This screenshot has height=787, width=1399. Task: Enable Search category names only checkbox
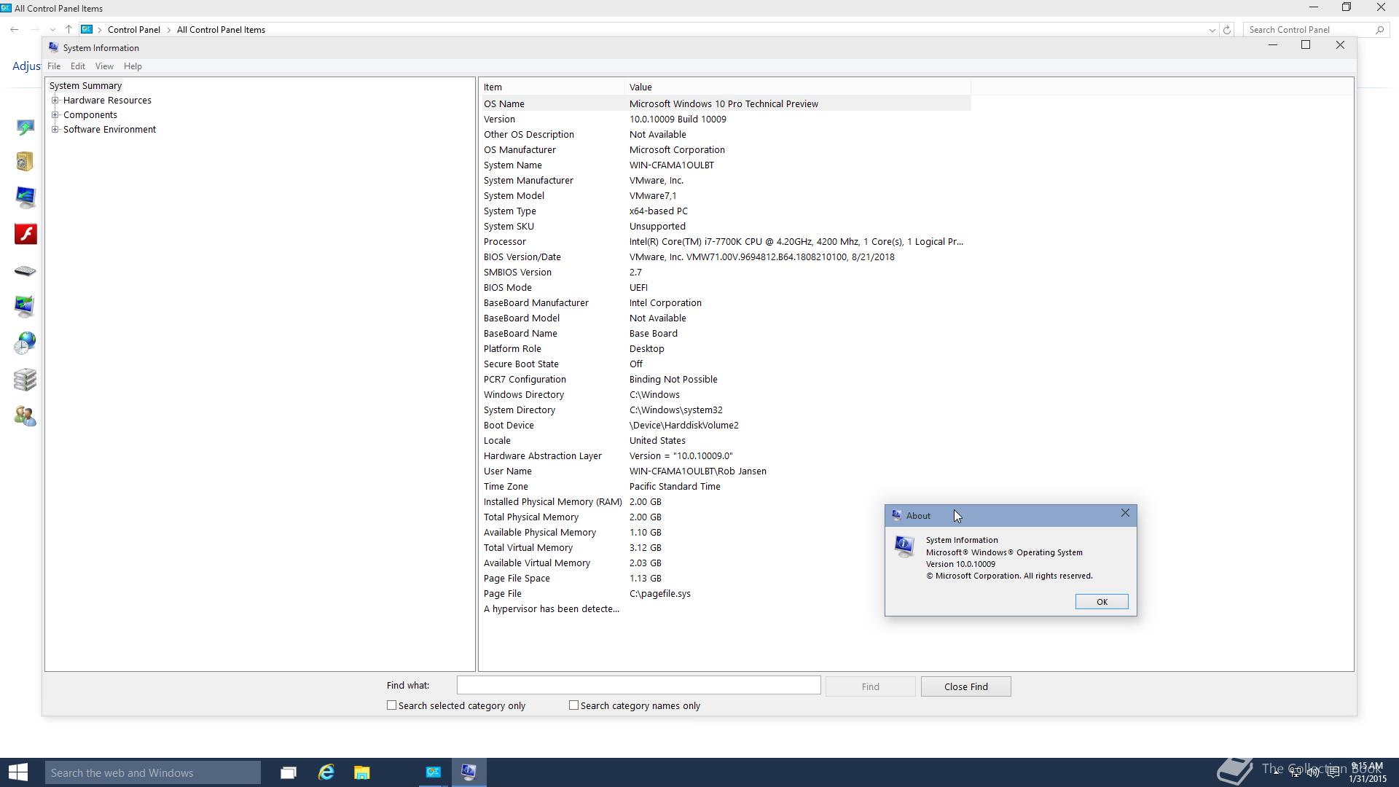coord(573,705)
